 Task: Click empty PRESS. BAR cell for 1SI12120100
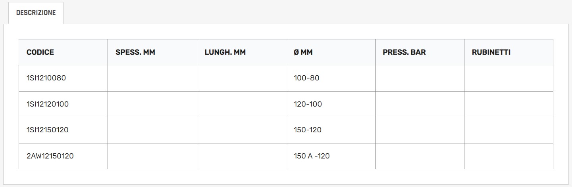419,104
